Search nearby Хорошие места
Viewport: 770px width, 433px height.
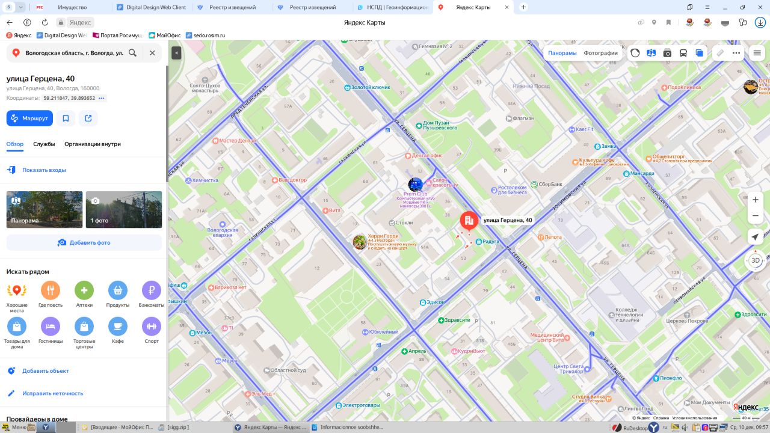(x=17, y=297)
